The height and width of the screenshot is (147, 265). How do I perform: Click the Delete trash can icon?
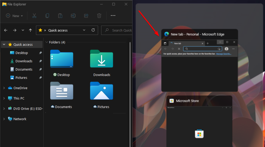point(99,16)
